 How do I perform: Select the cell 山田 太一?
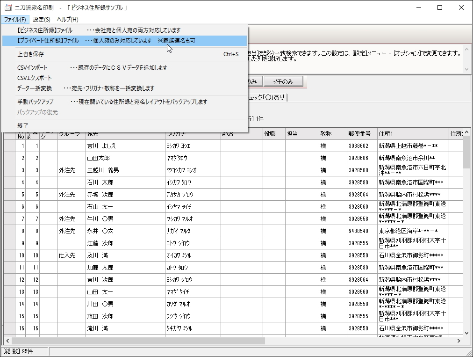tap(125, 292)
